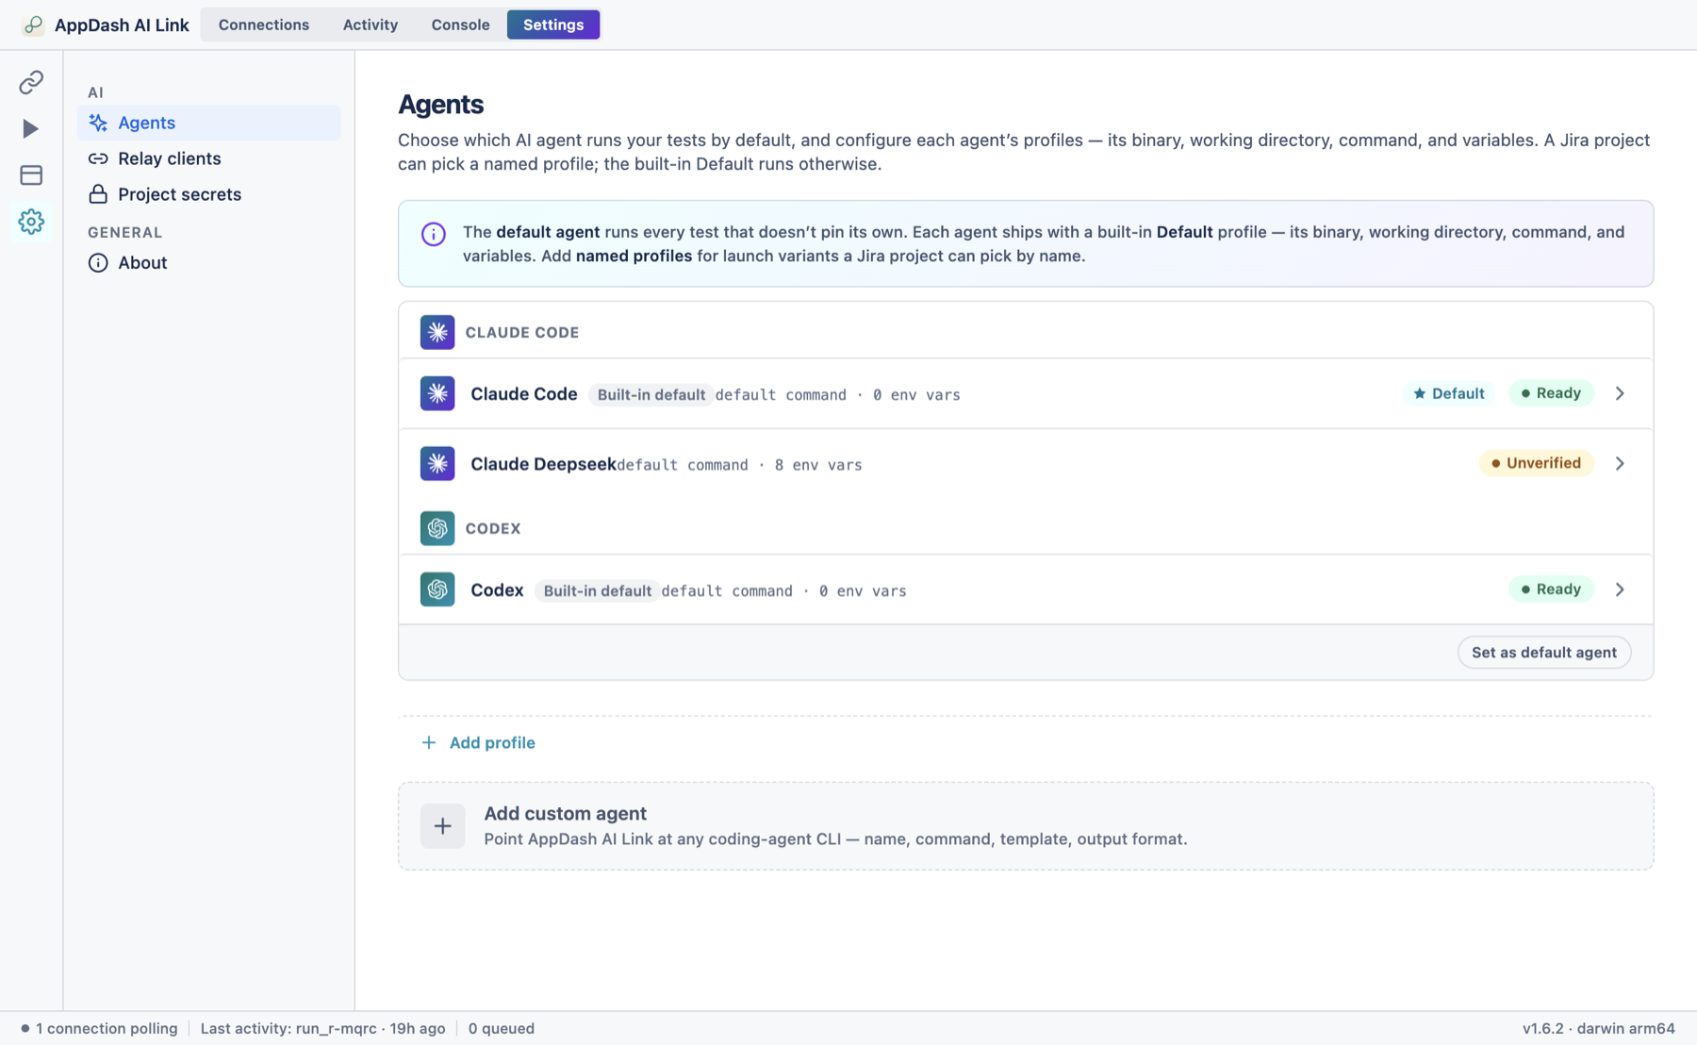Expand the Codex profile chevron
This screenshot has width=1697, height=1045.
tap(1621, 589)
